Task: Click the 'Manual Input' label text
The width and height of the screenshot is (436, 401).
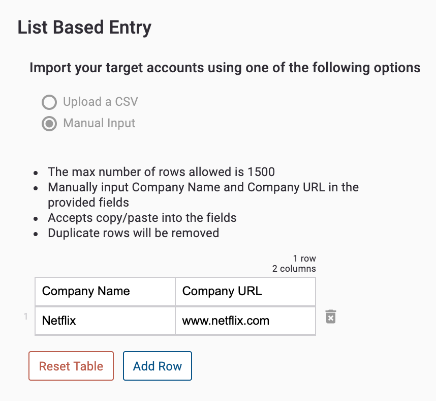Action: click(99, 123)
